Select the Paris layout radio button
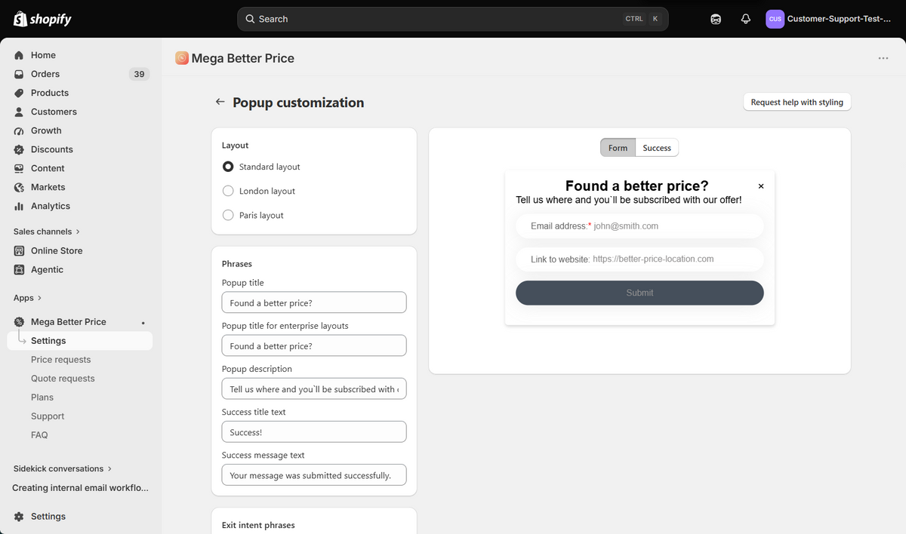The image size is (906, 534). point(228,215)
